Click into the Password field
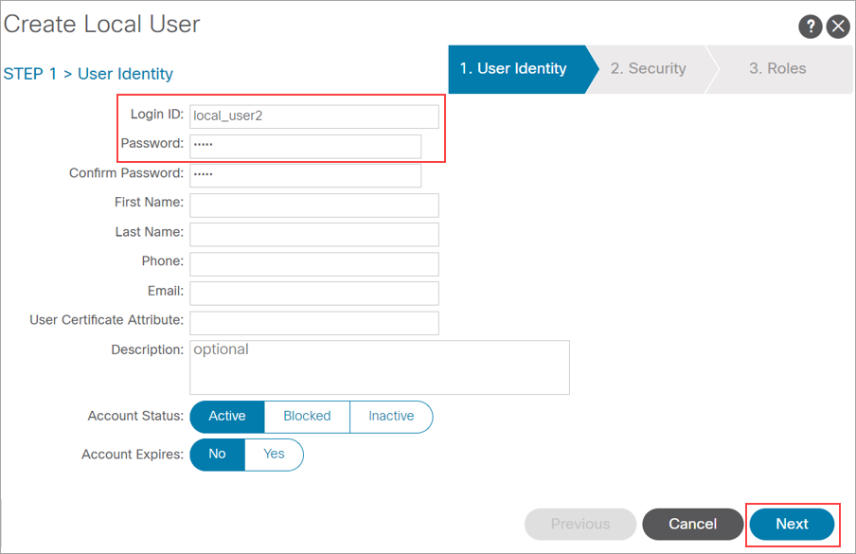The image size is (856, 554). 305,146
